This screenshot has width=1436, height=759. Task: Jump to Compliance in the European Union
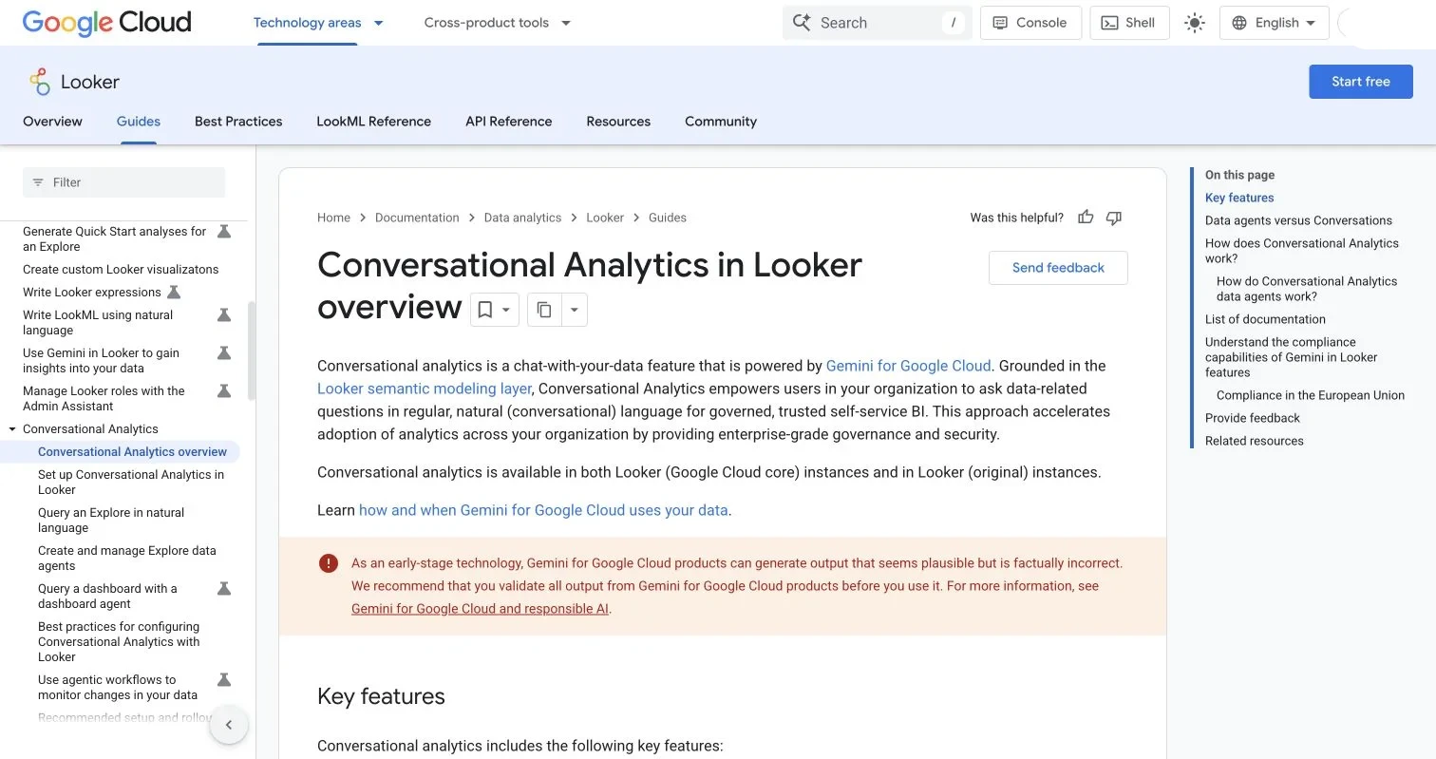tap(1311, 395)
